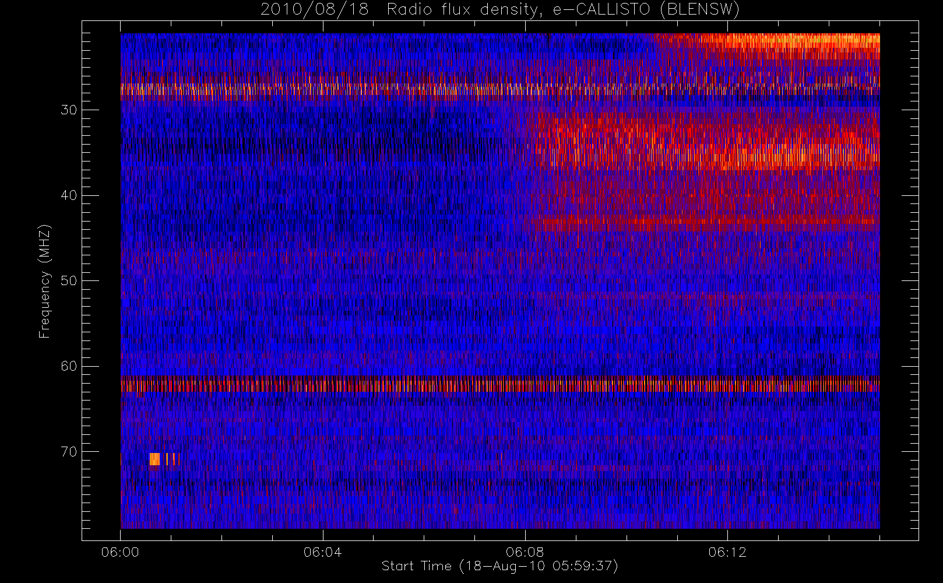Click the 30 frequency tick label
The height and width of the screenshot is (583, 943).
coord(69,110)
